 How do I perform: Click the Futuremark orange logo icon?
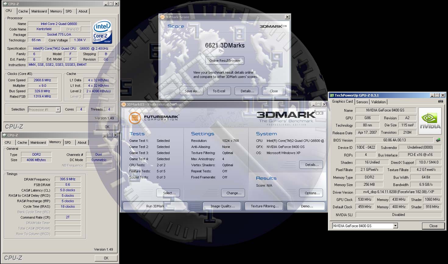coord(134,118)
